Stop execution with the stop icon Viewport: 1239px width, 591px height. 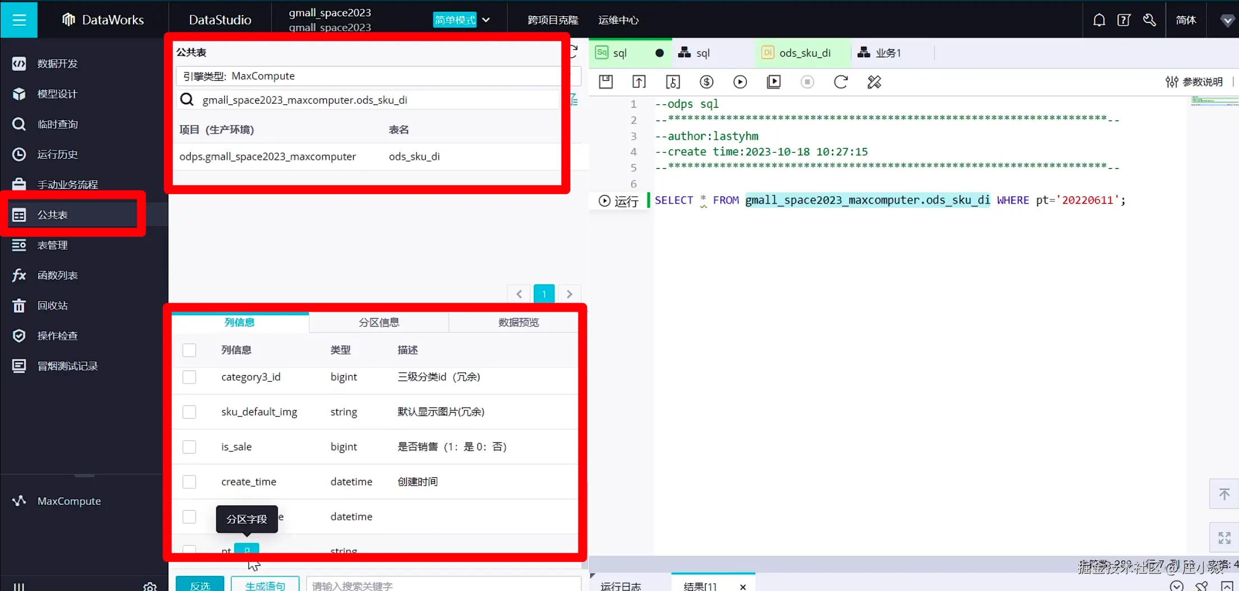tap(807, 82)
